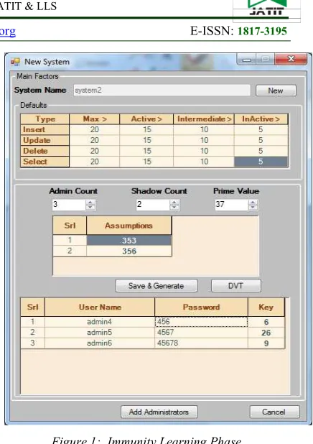Click the Password cell for admin5
The height and width of the screenshot is (444, 313).
click(201, 333)
